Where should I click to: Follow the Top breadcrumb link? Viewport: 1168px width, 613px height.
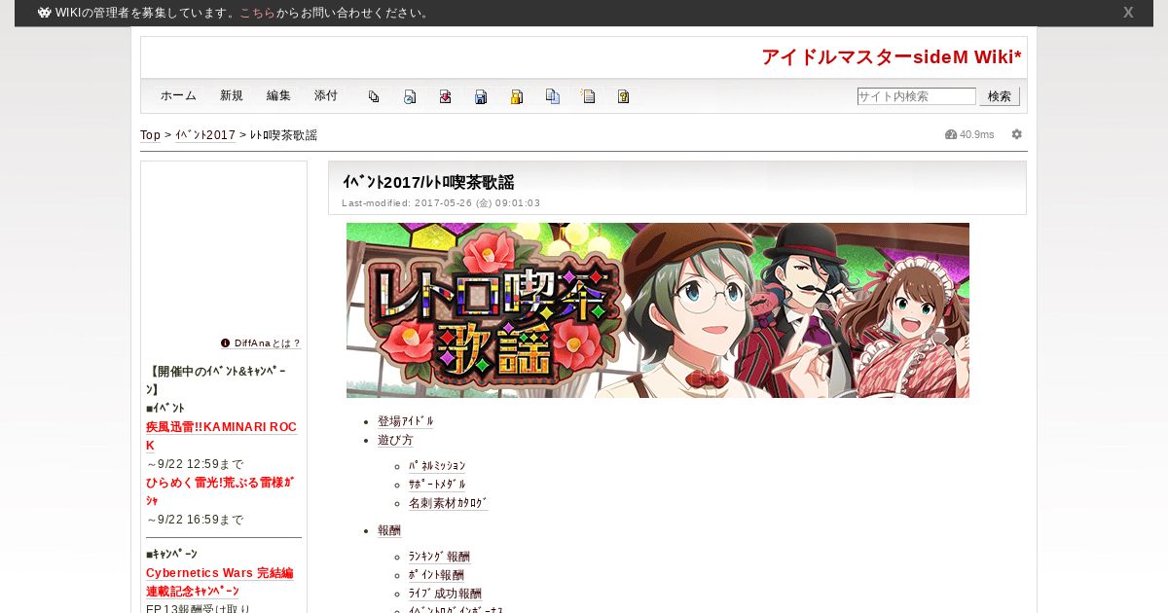[x=151, y=135]
